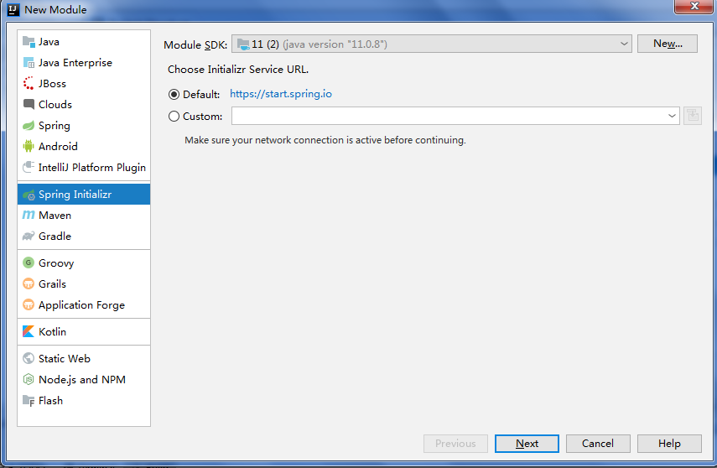Click the Application Forge icon
The width and height of the screenshot is (717, 468).
pos(29,304)
